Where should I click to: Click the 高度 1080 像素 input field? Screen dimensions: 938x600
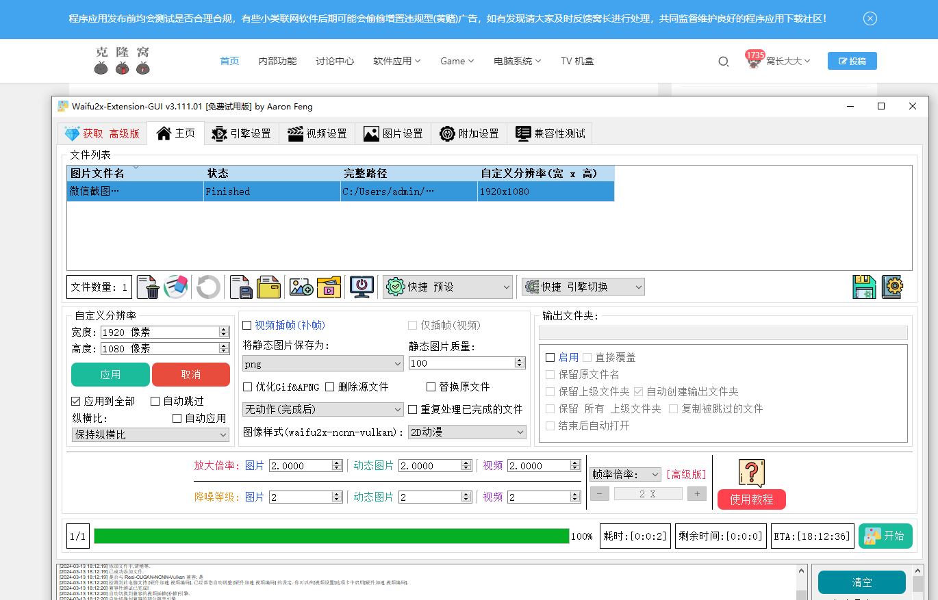[x=164, y=348]
